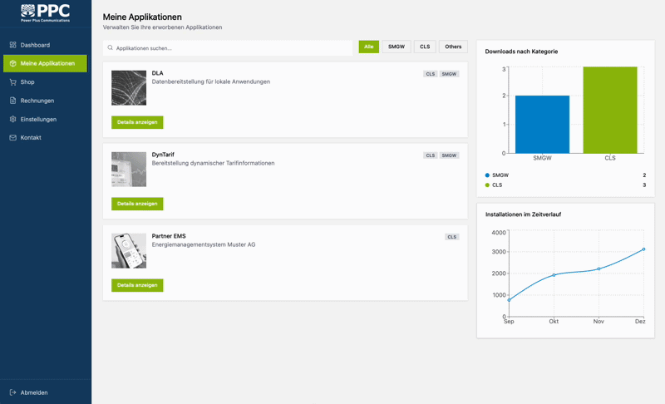This screenshot has height=404, width=665.
Task: Filter applications by CLS category
Action: pos(425,47)
